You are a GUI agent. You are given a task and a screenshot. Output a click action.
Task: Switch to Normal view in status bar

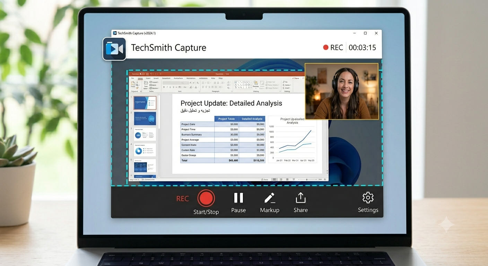274,179
